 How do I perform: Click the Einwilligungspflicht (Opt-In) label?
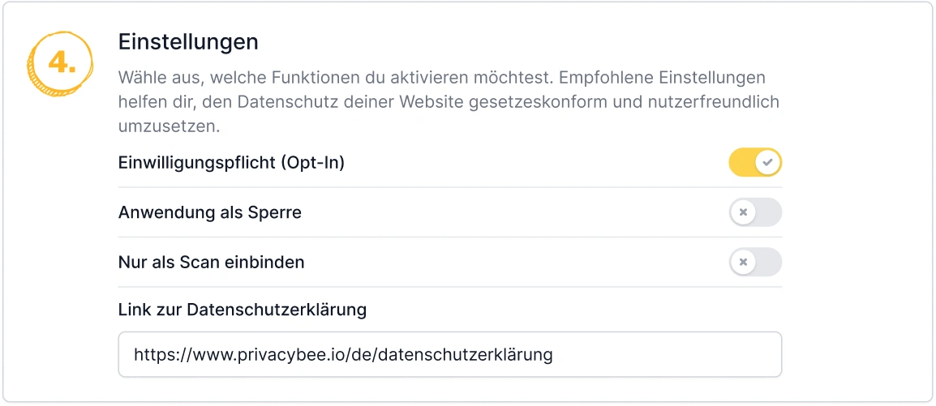pos(231,163)
